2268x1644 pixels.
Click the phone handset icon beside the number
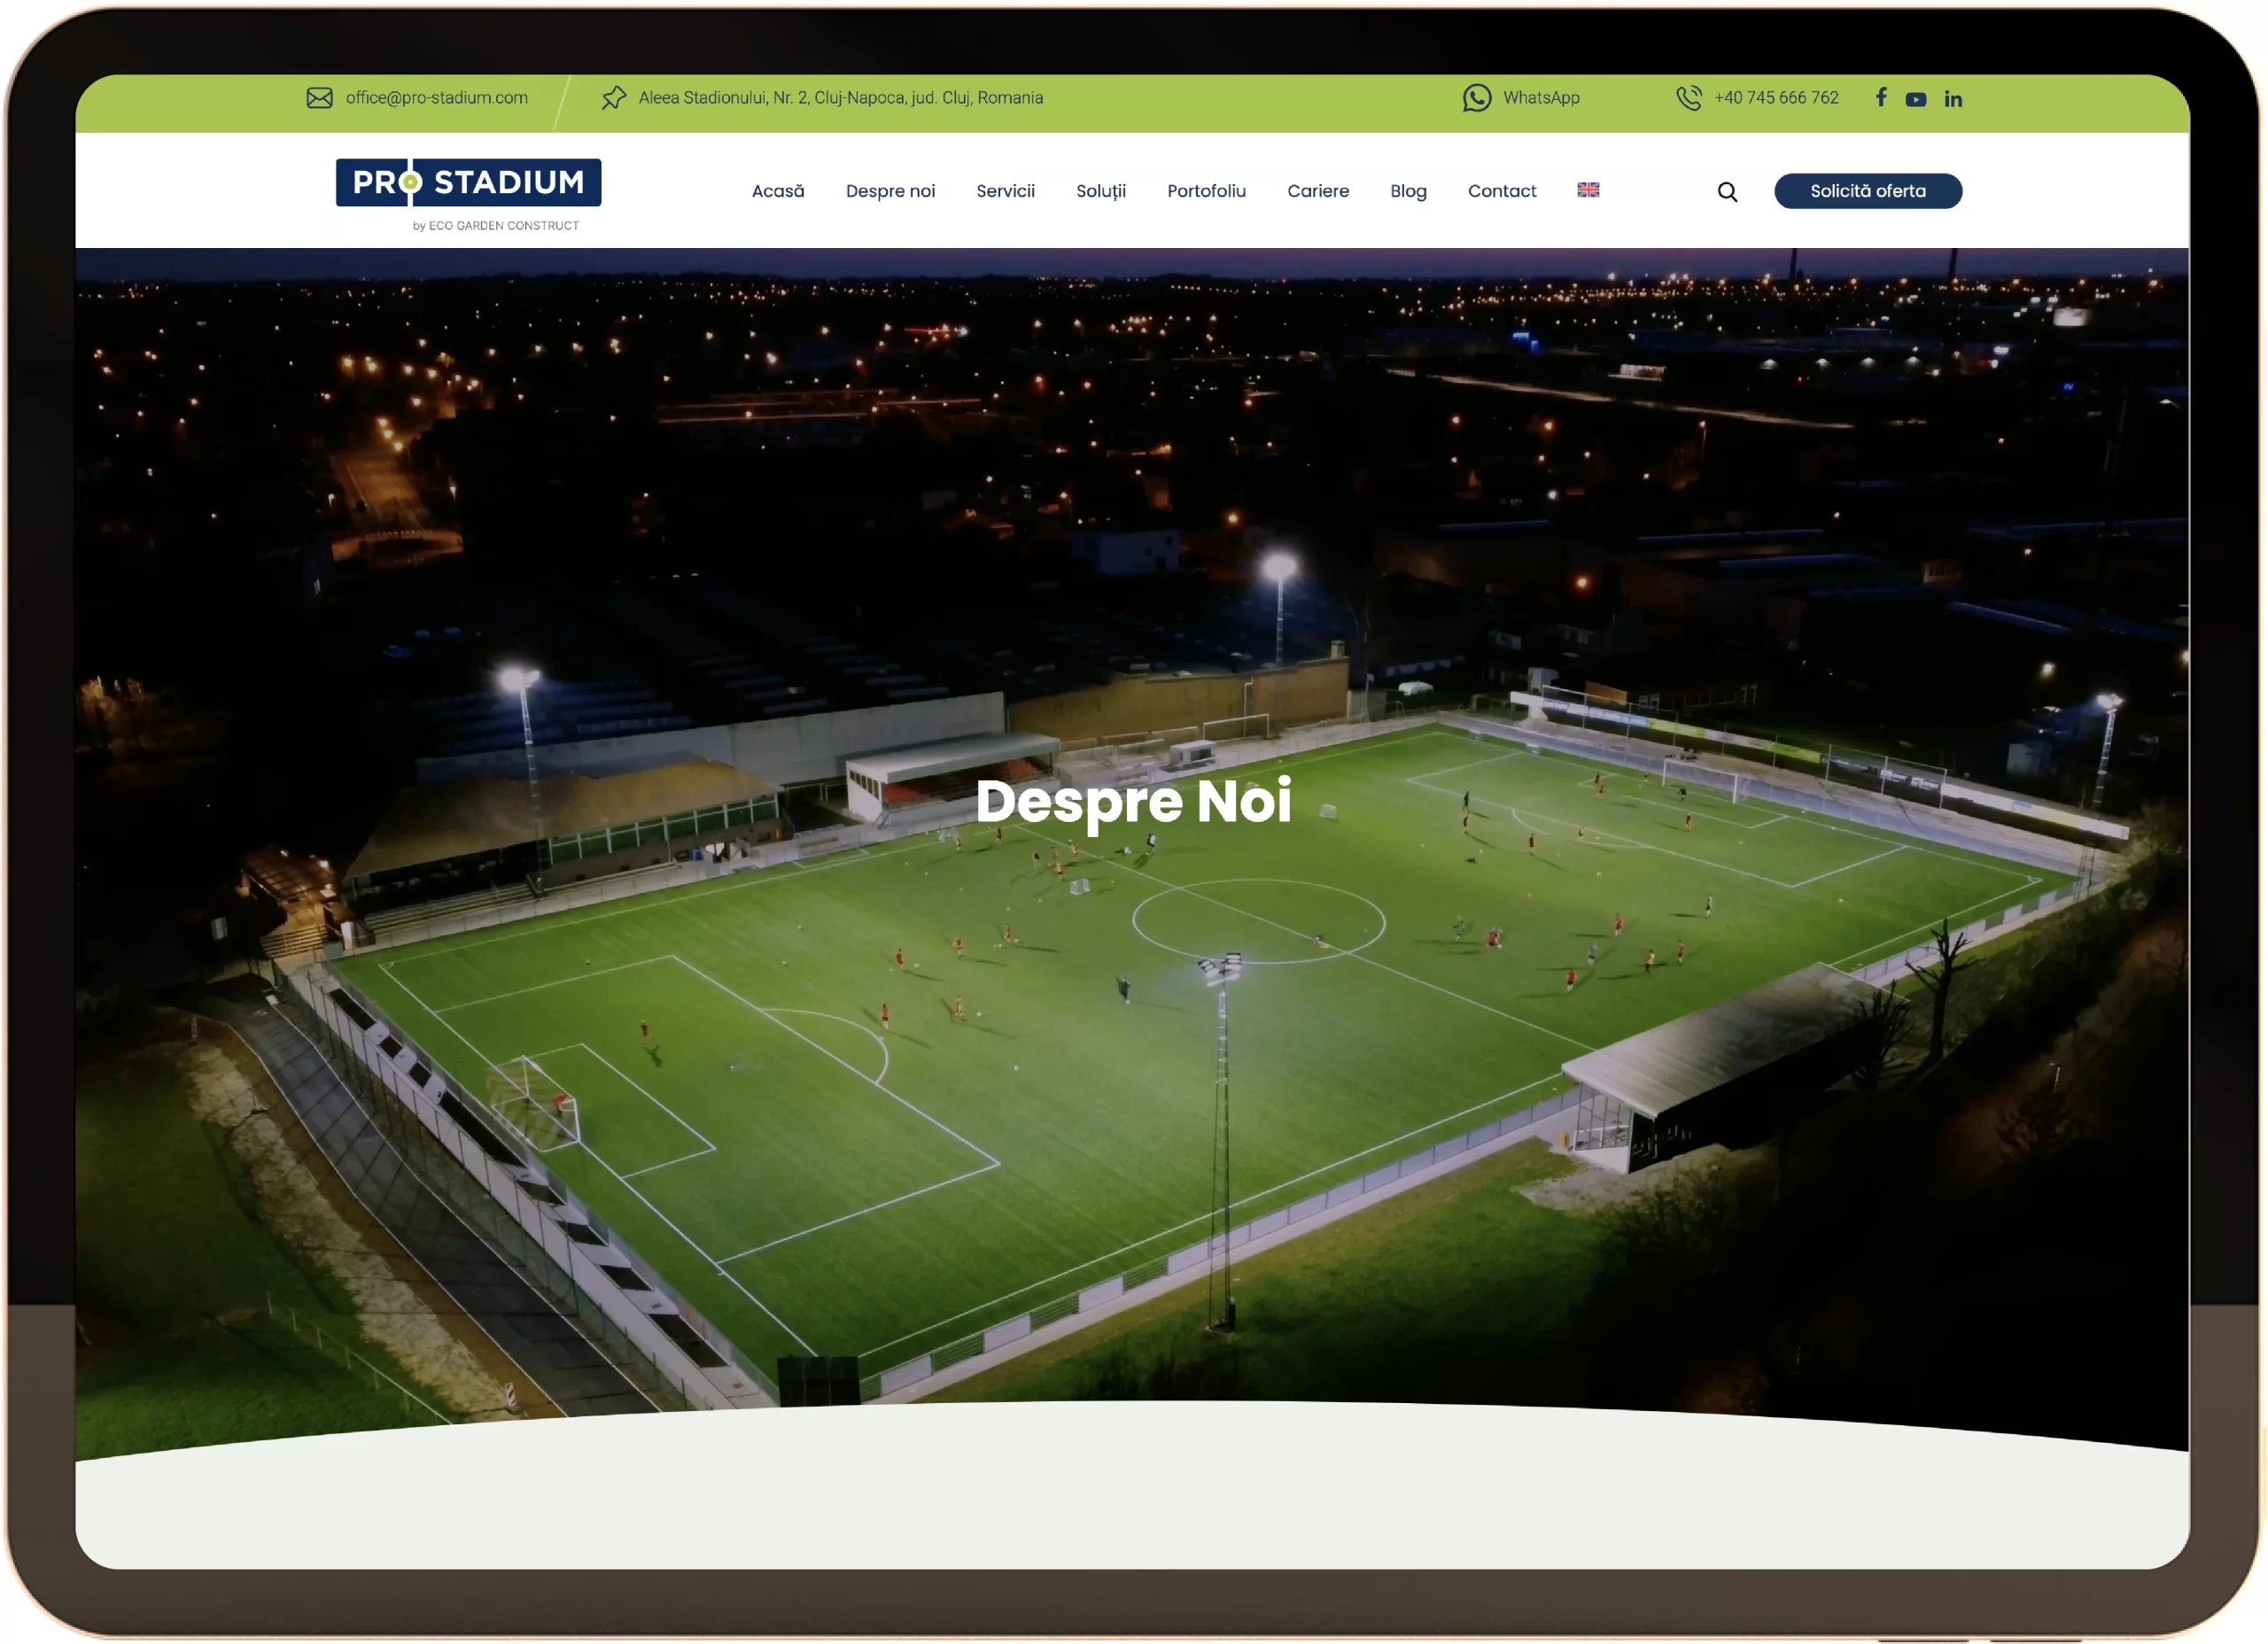pos(1691,97)
